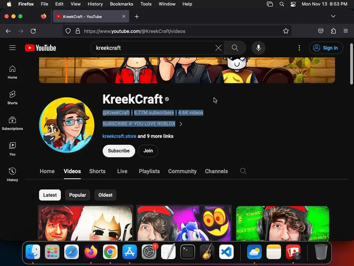Open the Save to Pocket button
This screenshot has height=266, width=354.
pos(320,31)
